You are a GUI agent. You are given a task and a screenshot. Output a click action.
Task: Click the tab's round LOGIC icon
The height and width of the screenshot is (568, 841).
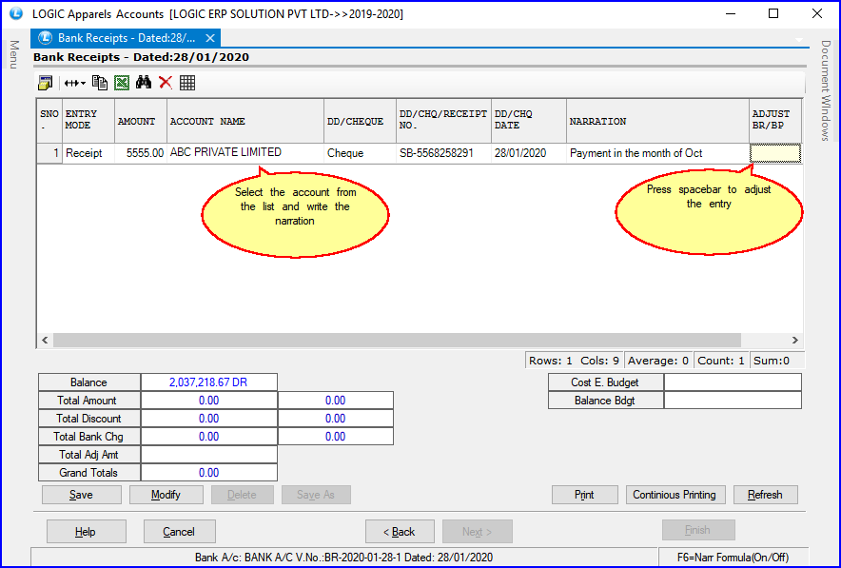coord(45,38)
